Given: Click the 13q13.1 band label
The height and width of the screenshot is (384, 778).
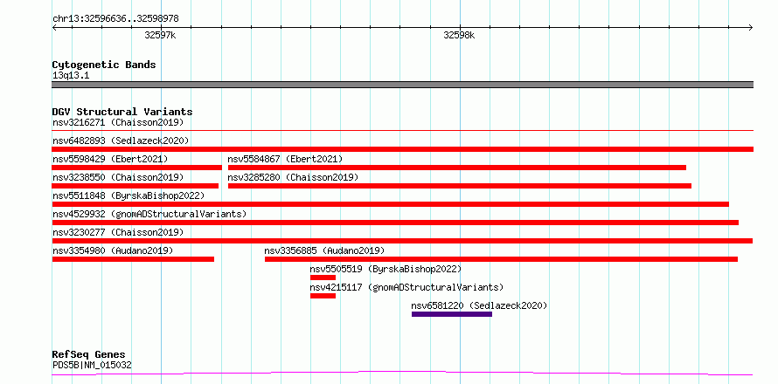Looking at the screenshot, I should 71,76.
